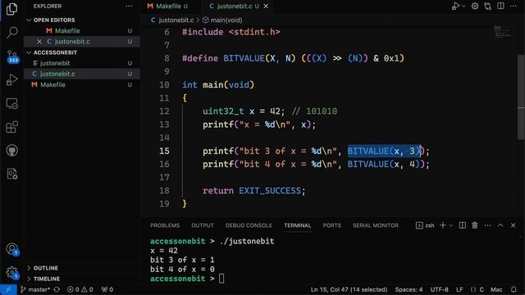Split the editor to the right
Viewport: 525px width, 295px height.
click(500, 6)
